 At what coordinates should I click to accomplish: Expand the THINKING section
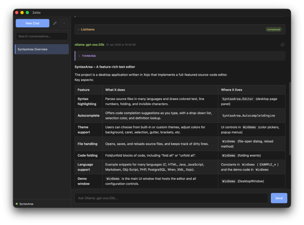[x=89, y=56]
